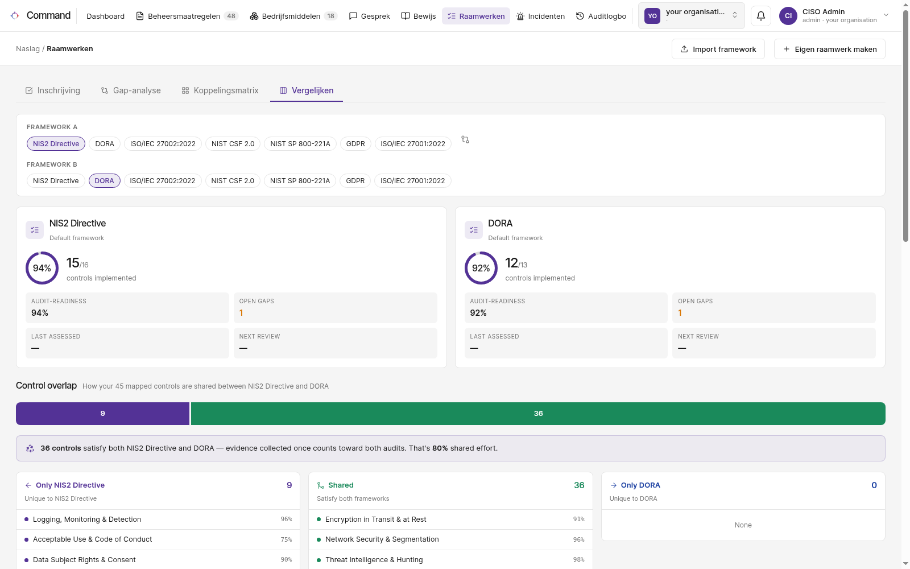This screenshot has height=569, width=910.
Task: Select ISO/IEC 27002:2022 for Framework B
Action: pyautogui.click(x=163, y=181)
